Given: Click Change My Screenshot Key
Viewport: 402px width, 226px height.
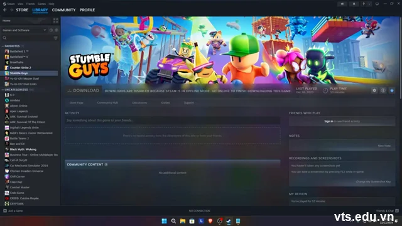Looking at the screenshot, I should [x=373, y=181].
